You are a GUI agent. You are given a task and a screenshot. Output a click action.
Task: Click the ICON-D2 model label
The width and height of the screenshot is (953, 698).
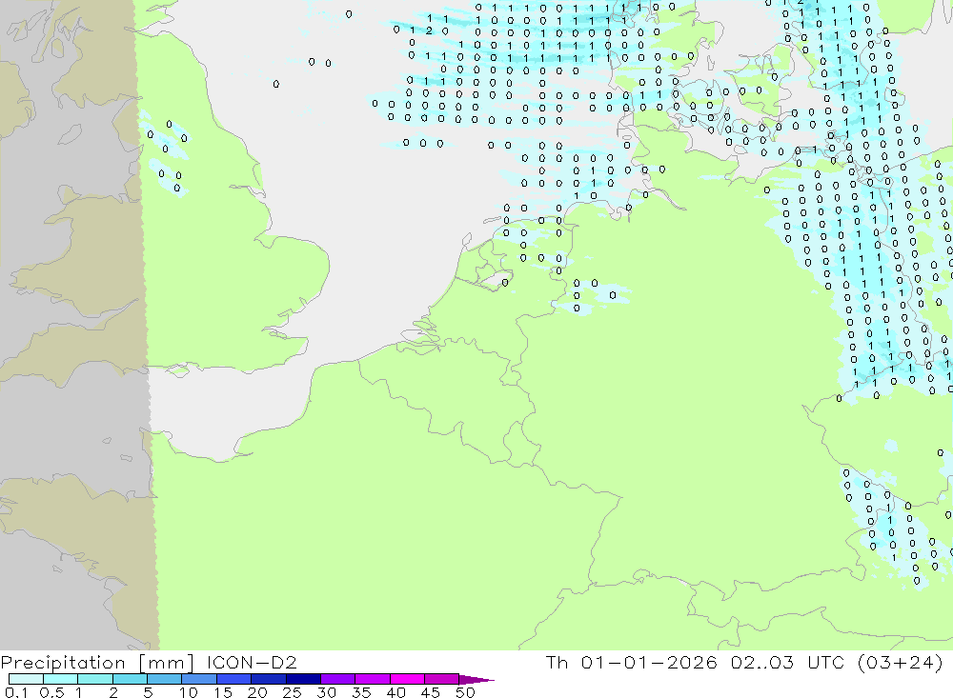[x=252, y=662]
